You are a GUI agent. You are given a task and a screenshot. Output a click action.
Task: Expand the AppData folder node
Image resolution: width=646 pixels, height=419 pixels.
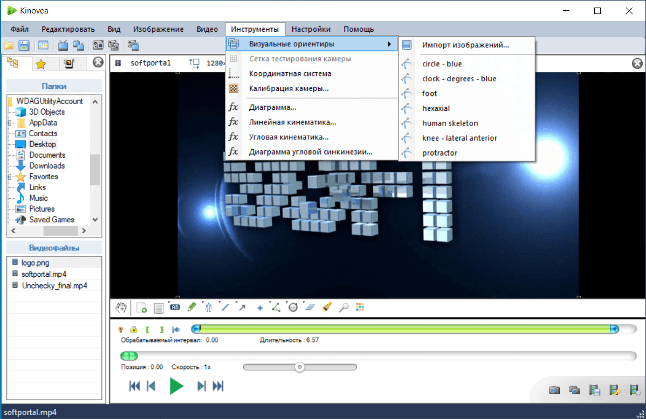click(x=9, y=123)
